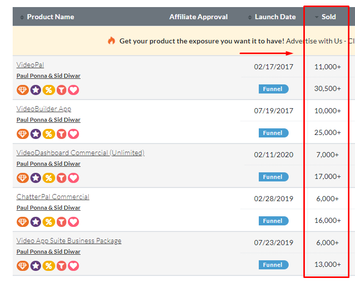Click the percent icon under VideoDashboard Commercial

(x=49, y=178)
